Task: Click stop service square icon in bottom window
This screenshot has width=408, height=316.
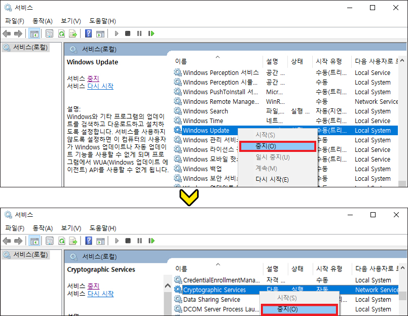Action: pyautogui.click(x=128, y=241)
